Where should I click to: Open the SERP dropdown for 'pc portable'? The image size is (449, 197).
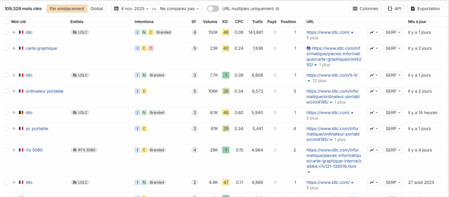point(393,129)
